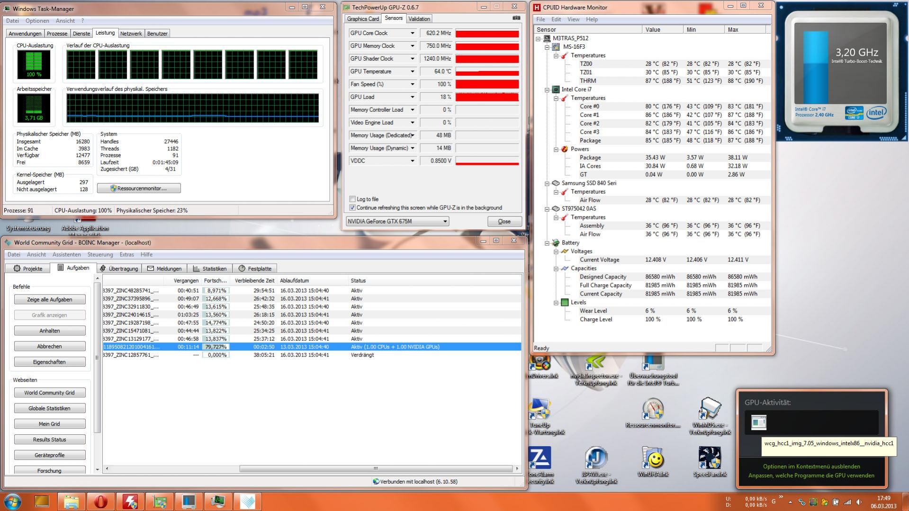
Task: Open SpeedFan desktop shortcut
Action: tap(709, 461)
